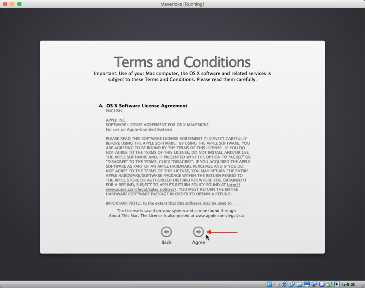The height and width of the screenshot is (288, 365).
Task: Click the 'APPLE INC.' line
Action: [x=116, y=120]
